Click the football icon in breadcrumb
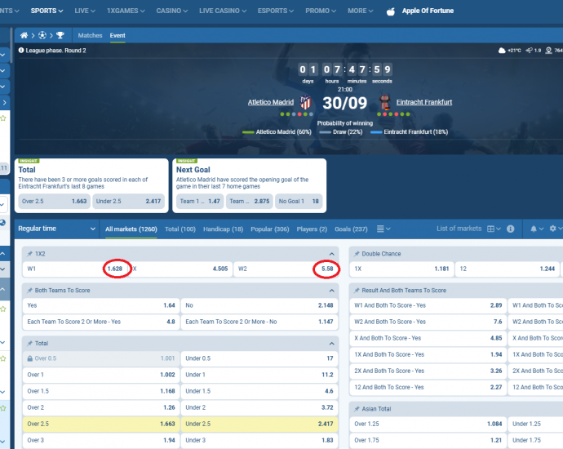 (x=42, y=35)
